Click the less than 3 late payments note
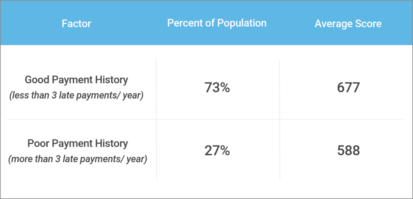413x199 pixels. coord(76,97)
